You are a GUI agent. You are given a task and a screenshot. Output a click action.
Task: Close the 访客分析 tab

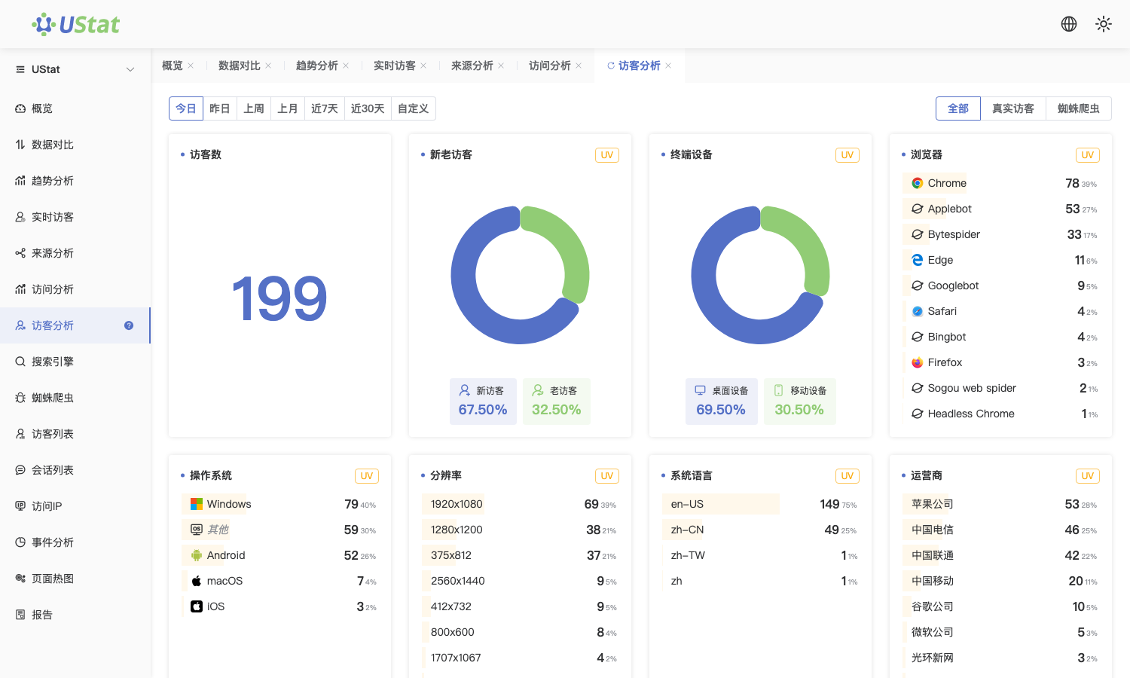coord(668,66)
